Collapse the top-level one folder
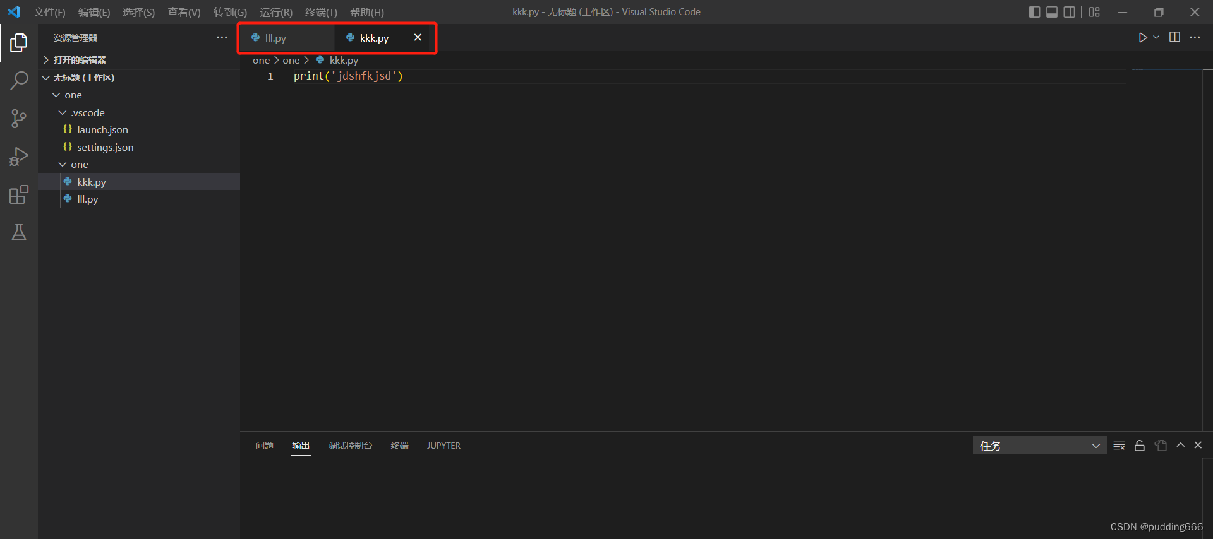1213x539 pixels. [139, 95]
